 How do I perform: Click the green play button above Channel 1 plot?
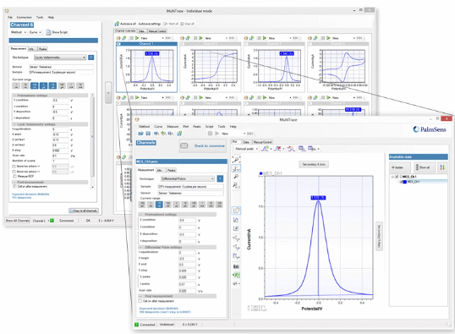pos(137,38)
